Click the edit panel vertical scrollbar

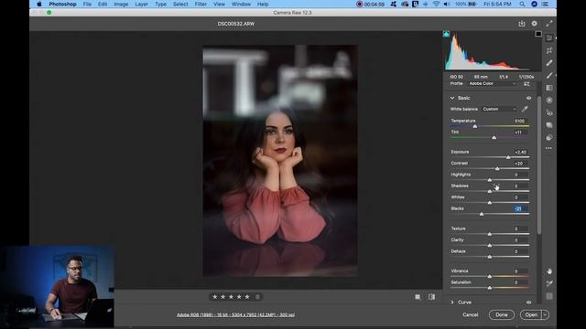539,165
